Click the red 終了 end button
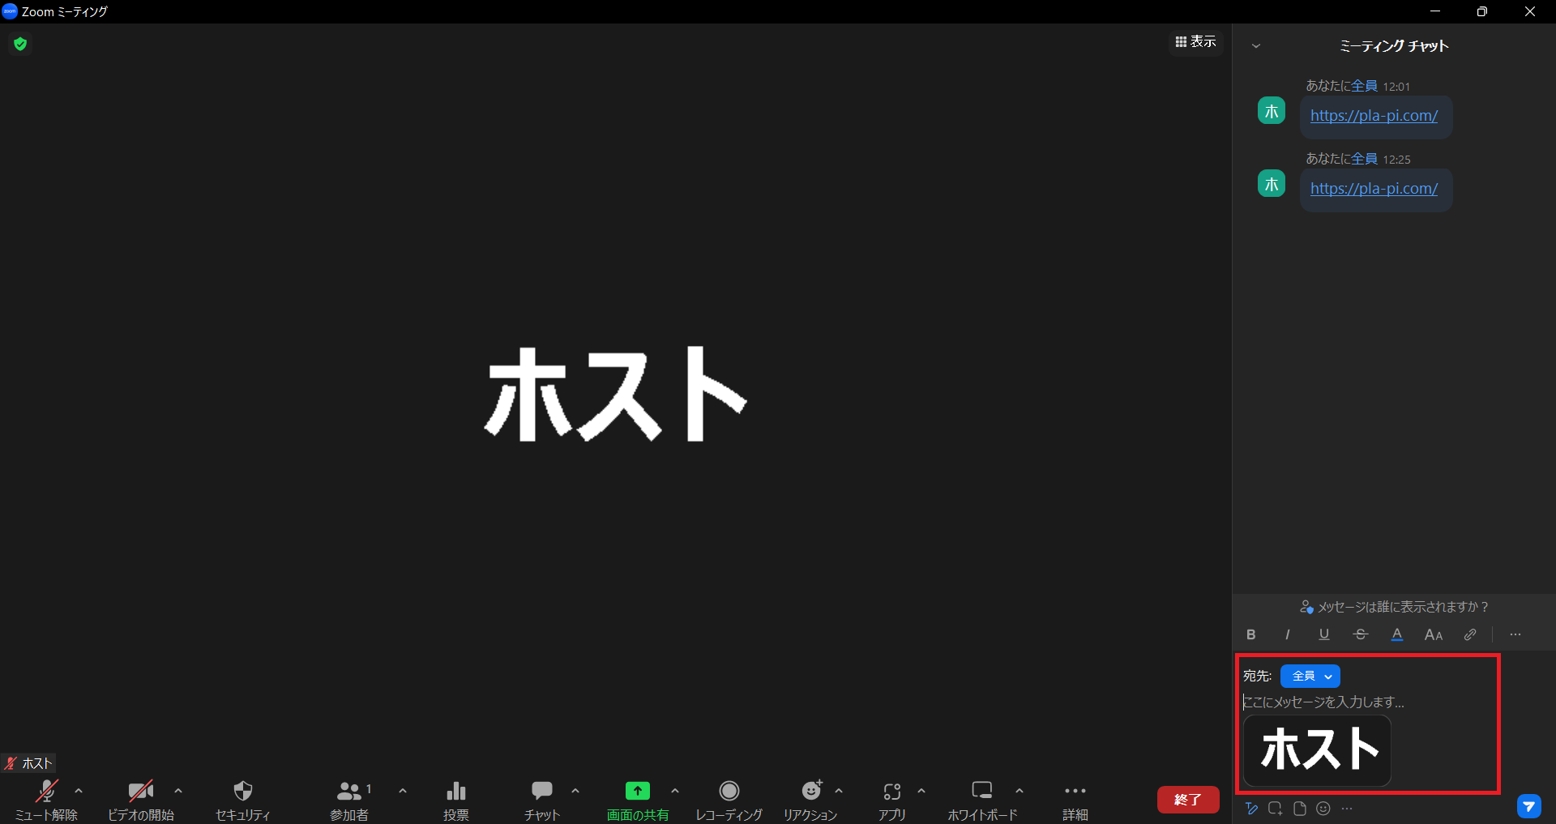 tap(1187, 800)
